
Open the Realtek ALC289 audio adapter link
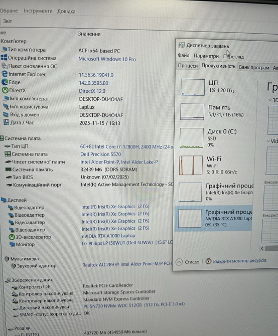click(x=127, y=264)
